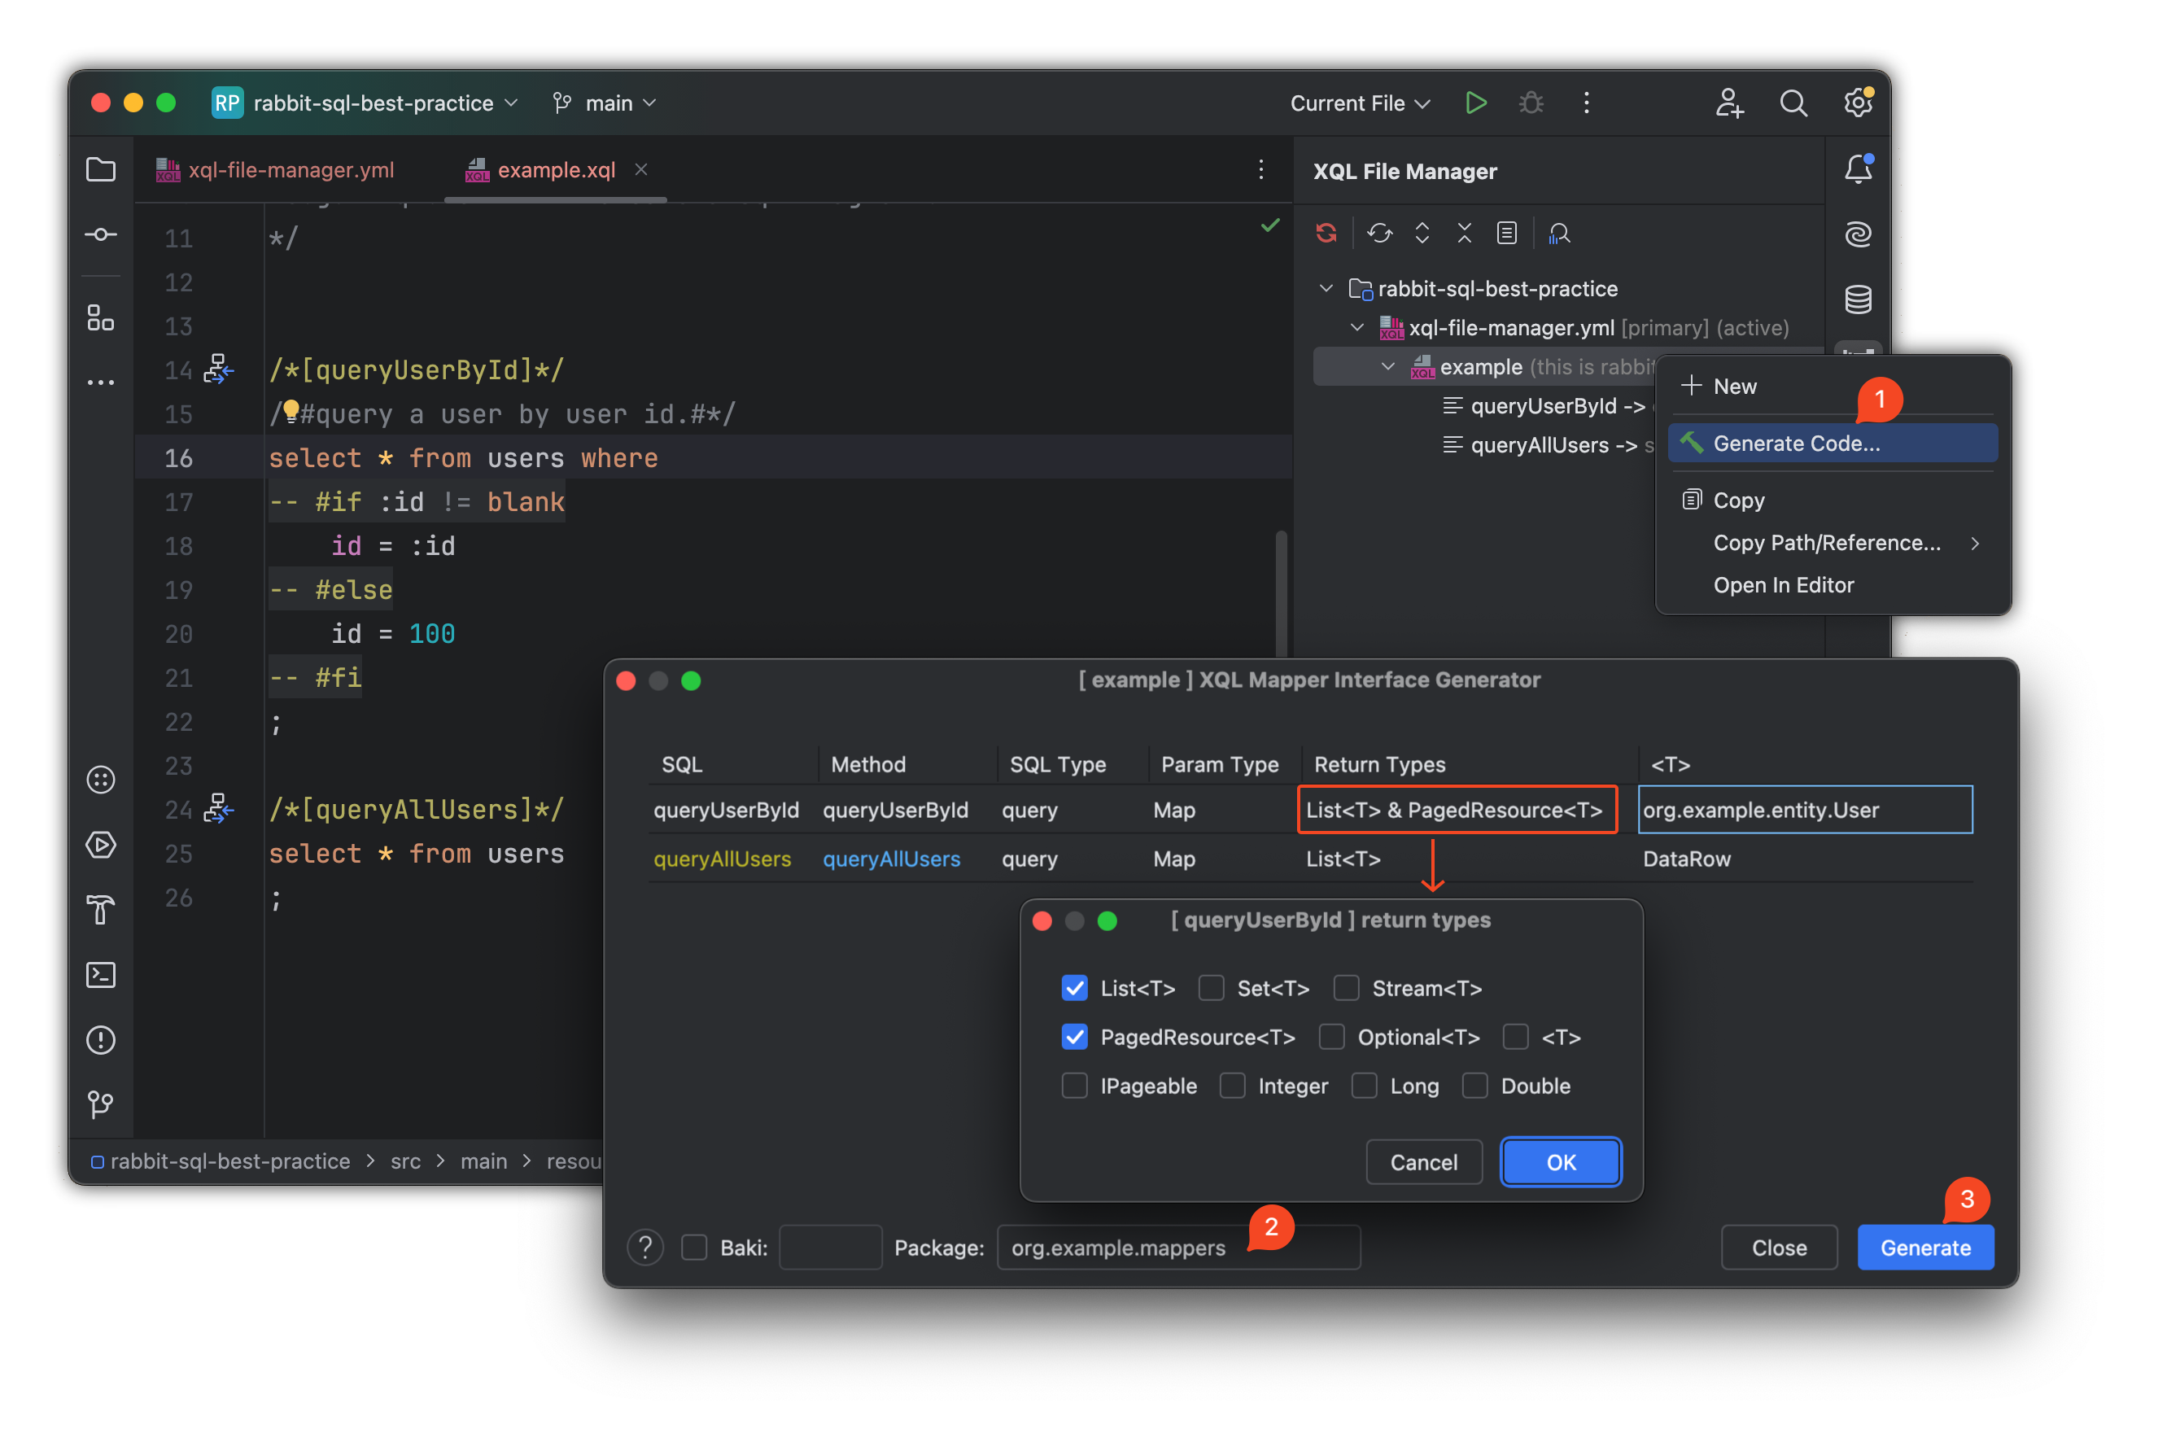Choose Generate Code... in context menu
The image size is (2158, 1447).
(x=1833, y=443)
